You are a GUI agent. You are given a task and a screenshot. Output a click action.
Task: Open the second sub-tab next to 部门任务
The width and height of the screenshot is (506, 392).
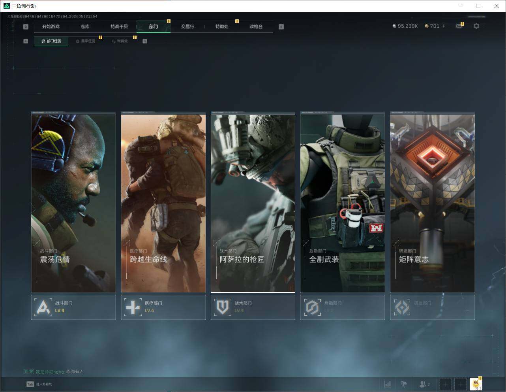(x=86, y=41)
